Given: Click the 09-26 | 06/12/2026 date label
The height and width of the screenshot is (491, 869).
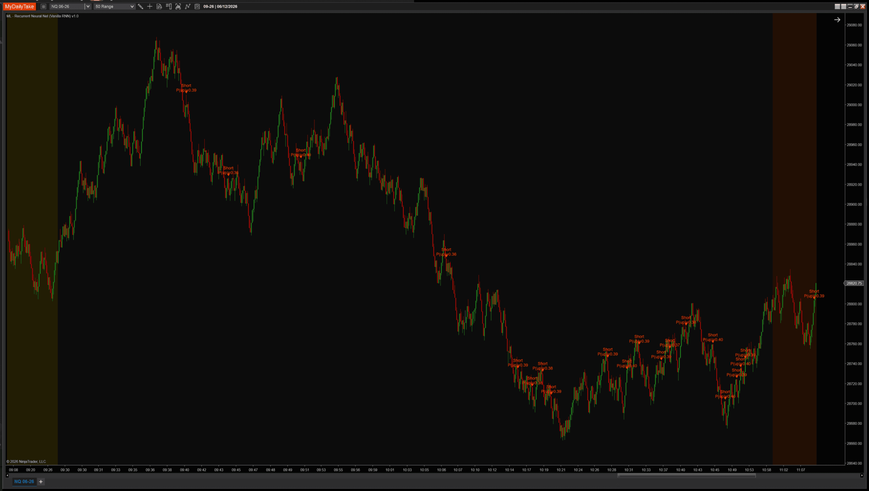Looking at the screenshot, I should 220,6.
